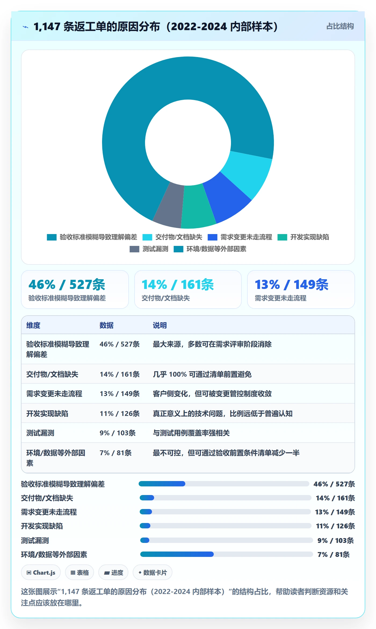376x629 pixels.
Task: Click the Chart.js tag chip
Action: click(41, 573)
